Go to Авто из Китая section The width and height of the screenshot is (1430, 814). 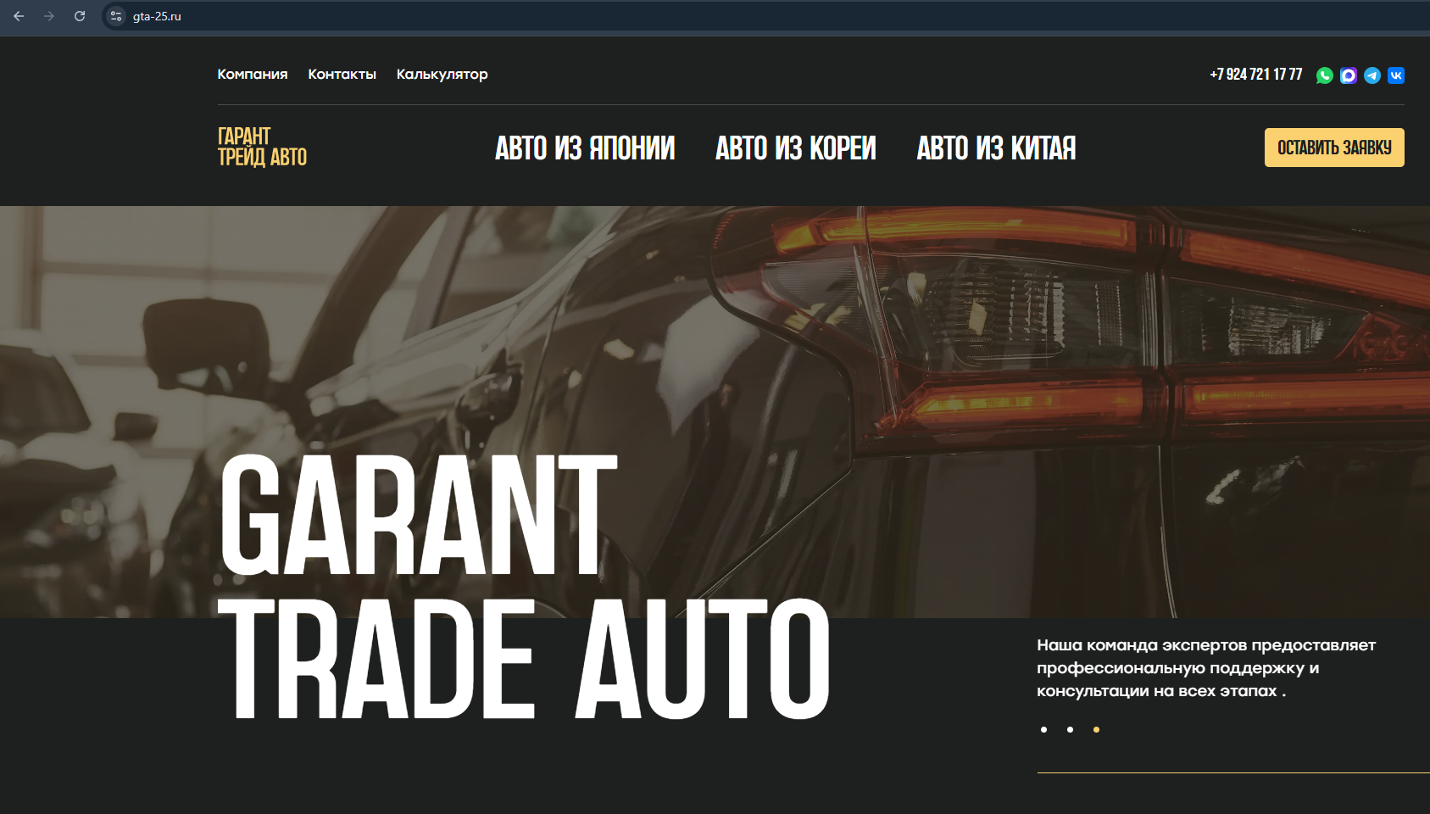996,148
